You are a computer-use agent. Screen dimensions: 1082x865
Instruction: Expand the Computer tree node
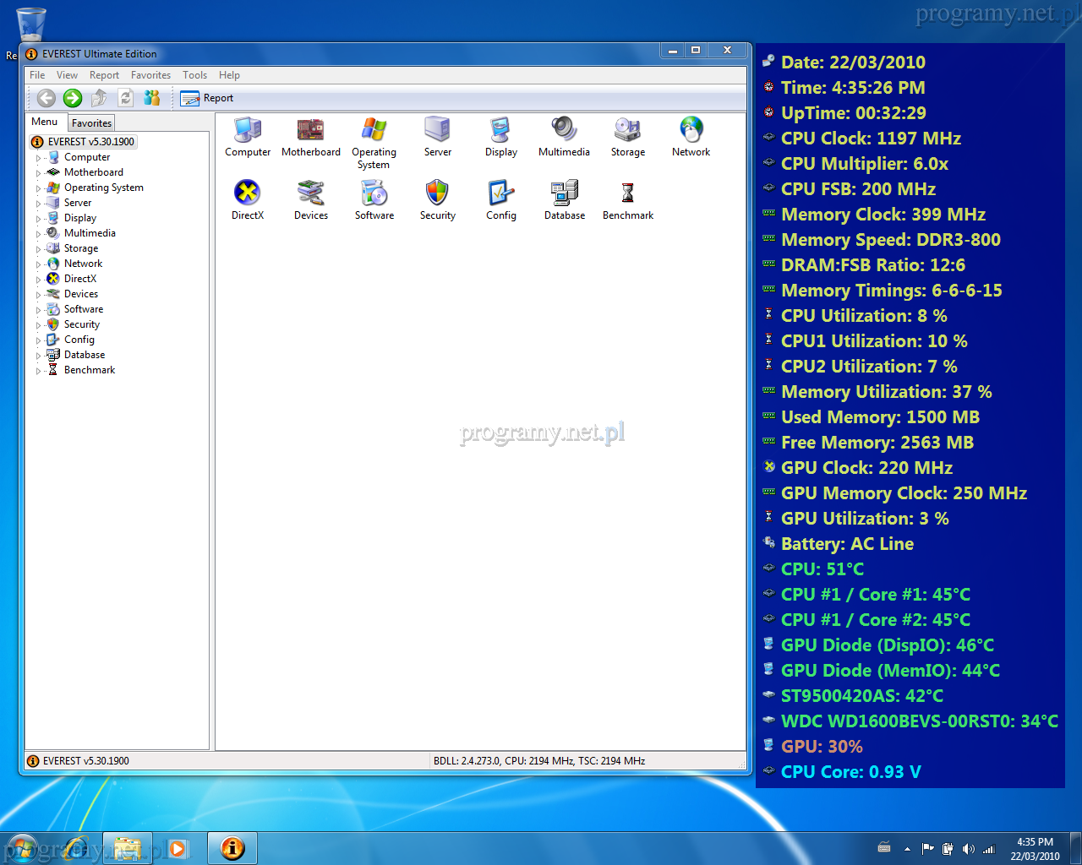(38, 158)
